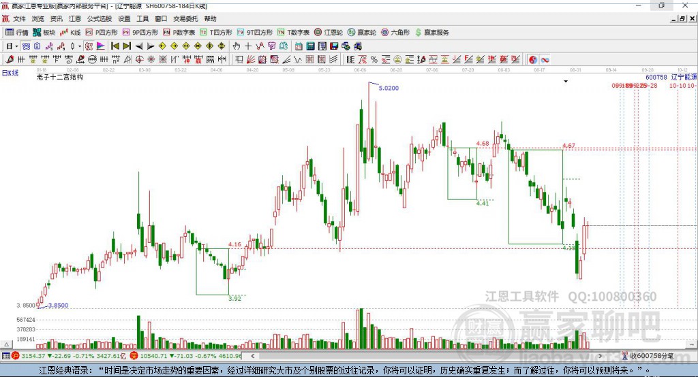Expand the volume panel up triangle
The height and width of the screenshot is (377, 698).
point(7,344)
